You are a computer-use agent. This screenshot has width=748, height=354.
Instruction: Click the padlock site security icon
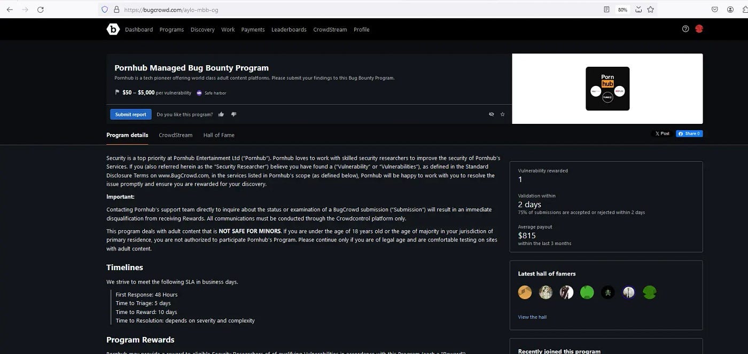click(116, 10)
